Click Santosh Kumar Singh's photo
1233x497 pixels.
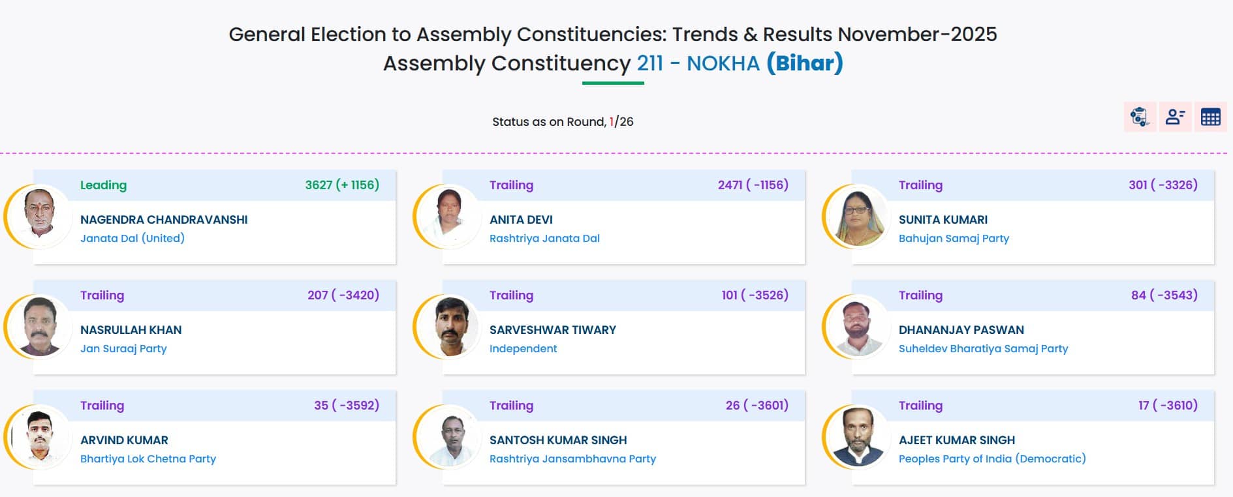(448, 436)
